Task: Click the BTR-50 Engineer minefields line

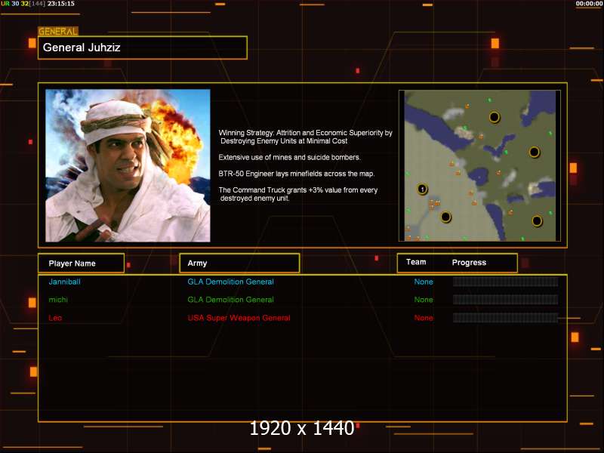Action: [296, 174]
